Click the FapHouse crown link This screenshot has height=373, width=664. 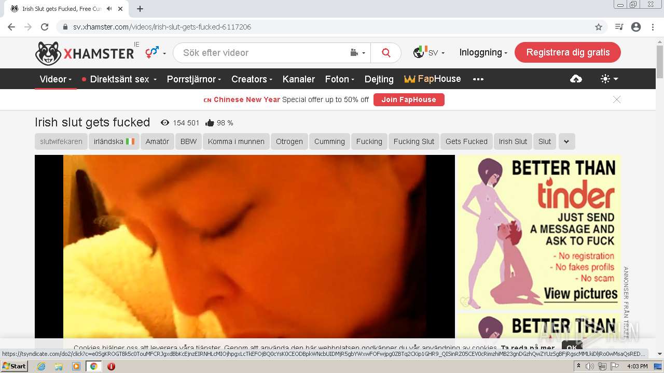coord(433,79)
